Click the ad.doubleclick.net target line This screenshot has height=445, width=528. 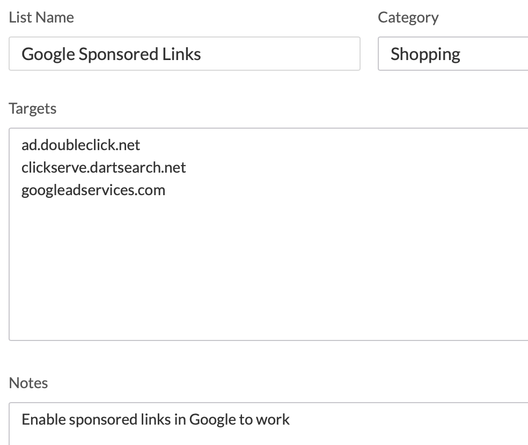pyautogui.click(x=80, y=145)
